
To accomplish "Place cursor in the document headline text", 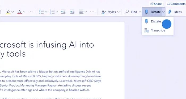I will point(47,49).
